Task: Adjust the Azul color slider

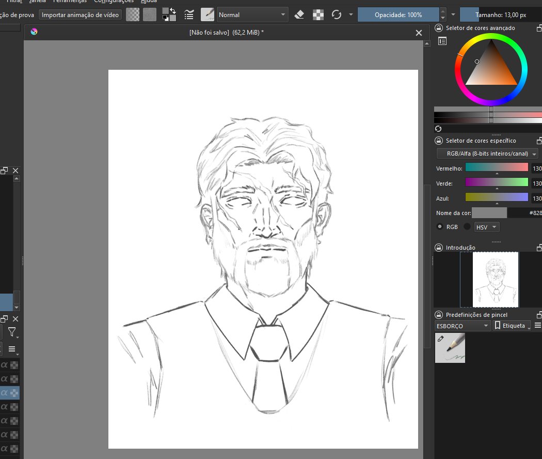Action: [497, 197]
